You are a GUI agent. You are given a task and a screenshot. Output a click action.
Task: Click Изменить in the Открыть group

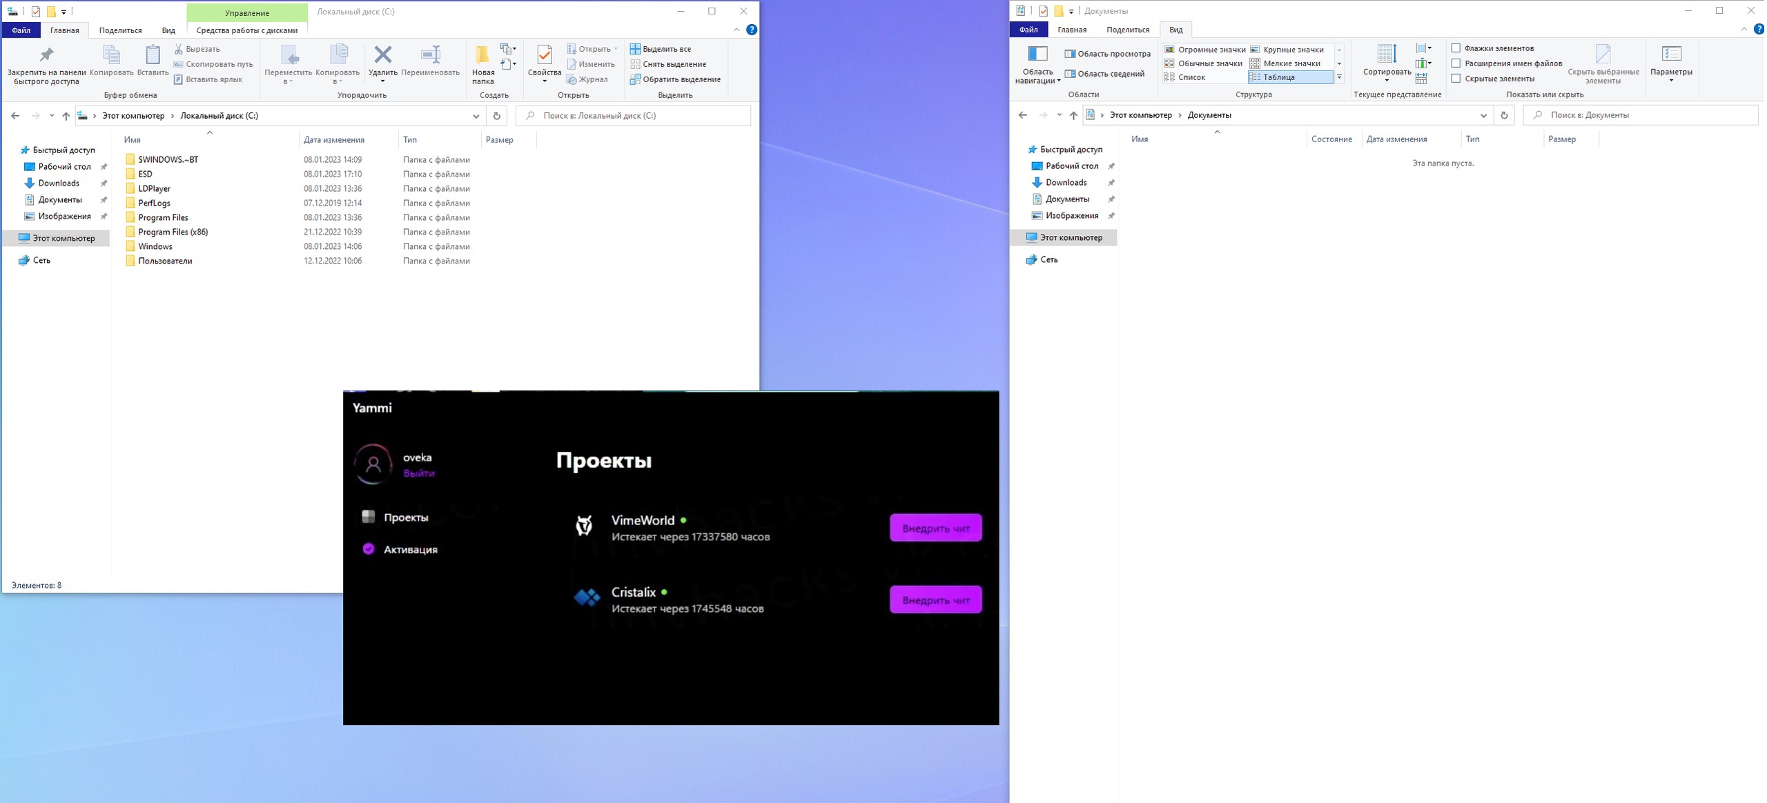click(591, 64)
